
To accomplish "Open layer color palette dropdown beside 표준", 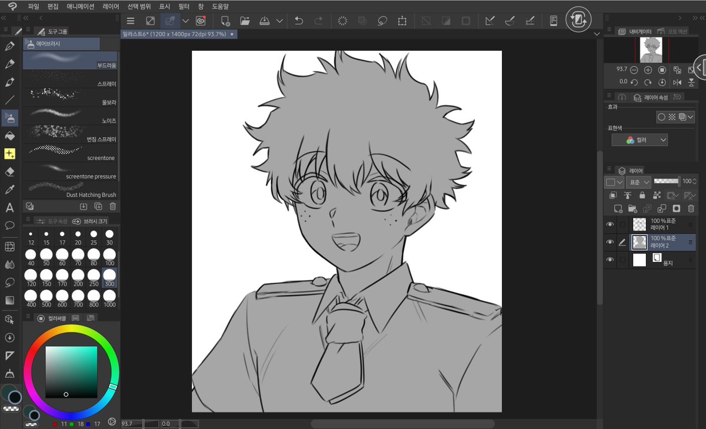I will 614,182.
